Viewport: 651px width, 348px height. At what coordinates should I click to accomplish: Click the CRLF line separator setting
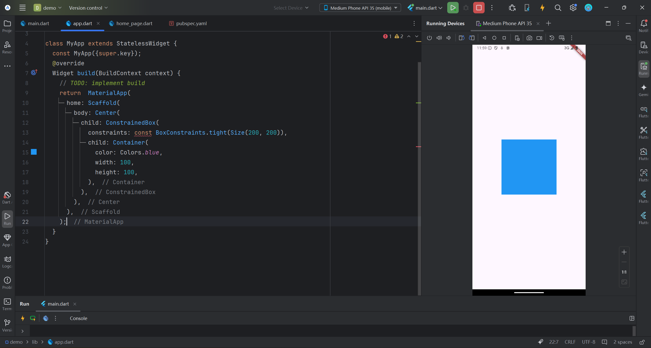pos(570,342)
